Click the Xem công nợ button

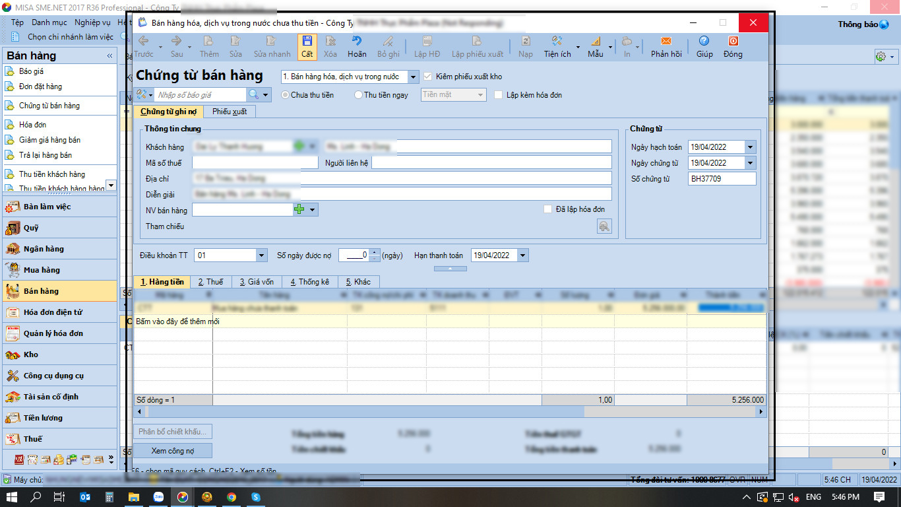173,451
